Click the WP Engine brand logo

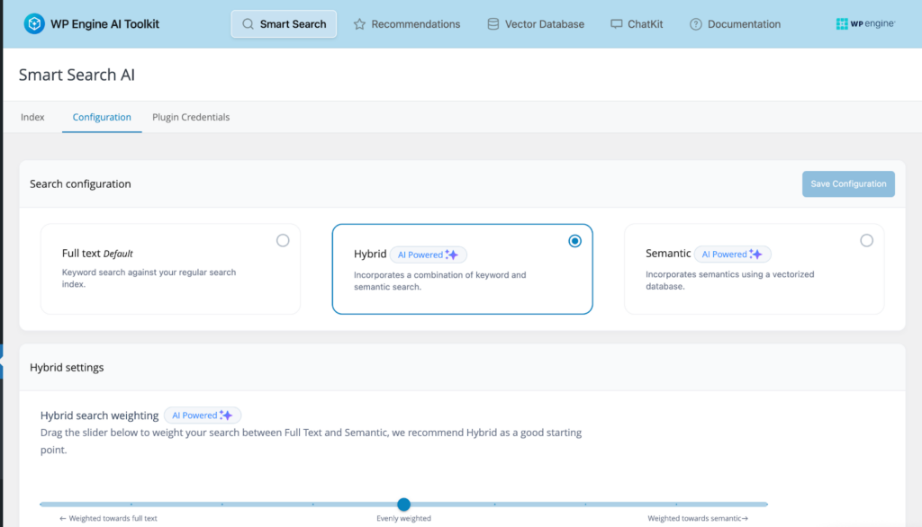click(x=865, y=24)
